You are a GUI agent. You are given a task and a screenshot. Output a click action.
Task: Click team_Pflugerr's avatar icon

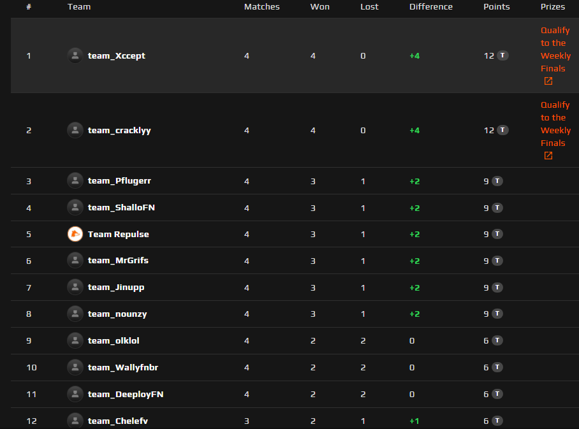coord(75,181)
